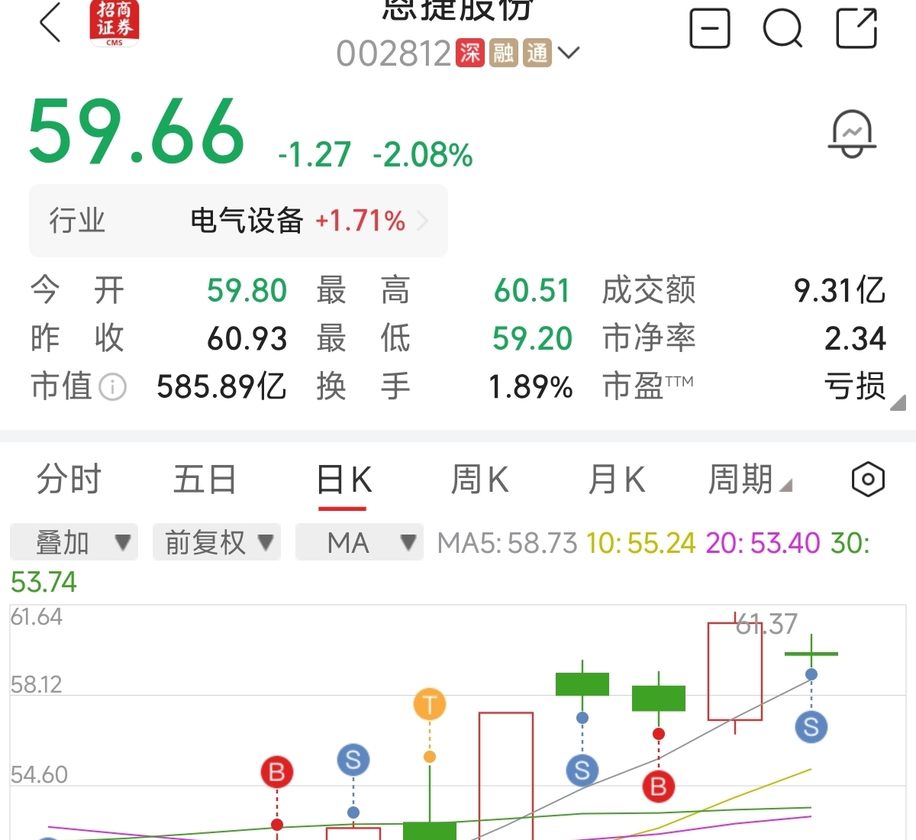Open chart settings hexagon icon
916x840 pixels.
coord(868,480)
